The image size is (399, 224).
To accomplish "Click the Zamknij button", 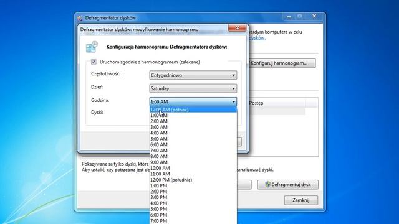I will tap(301, 200).
